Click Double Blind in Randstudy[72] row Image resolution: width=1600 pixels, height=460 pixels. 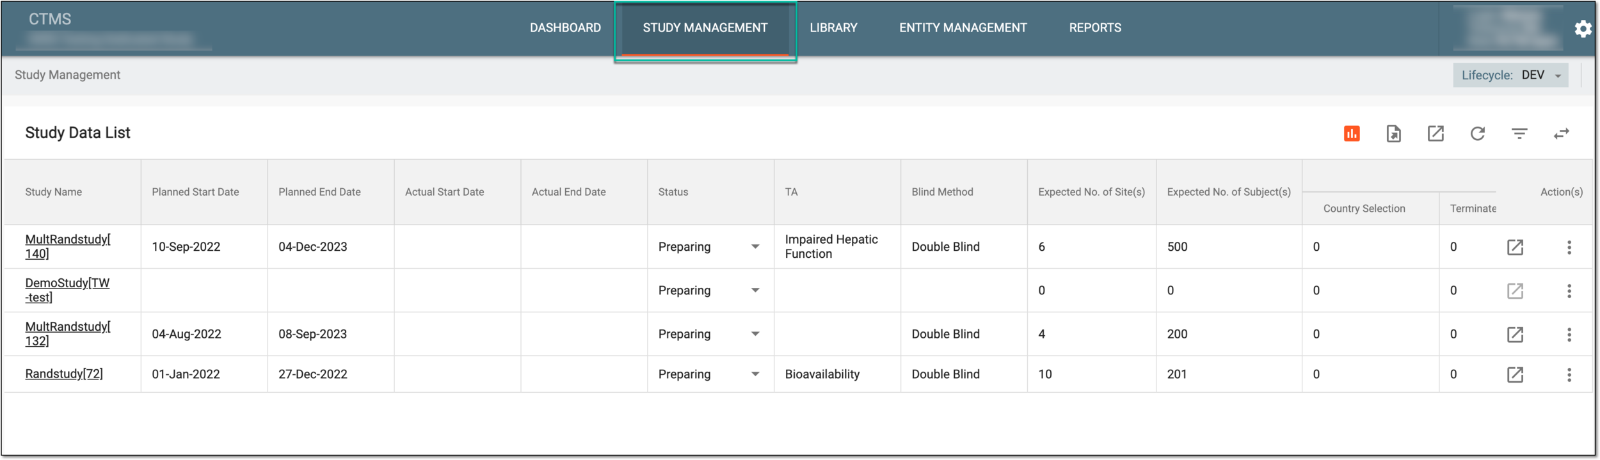945,374
